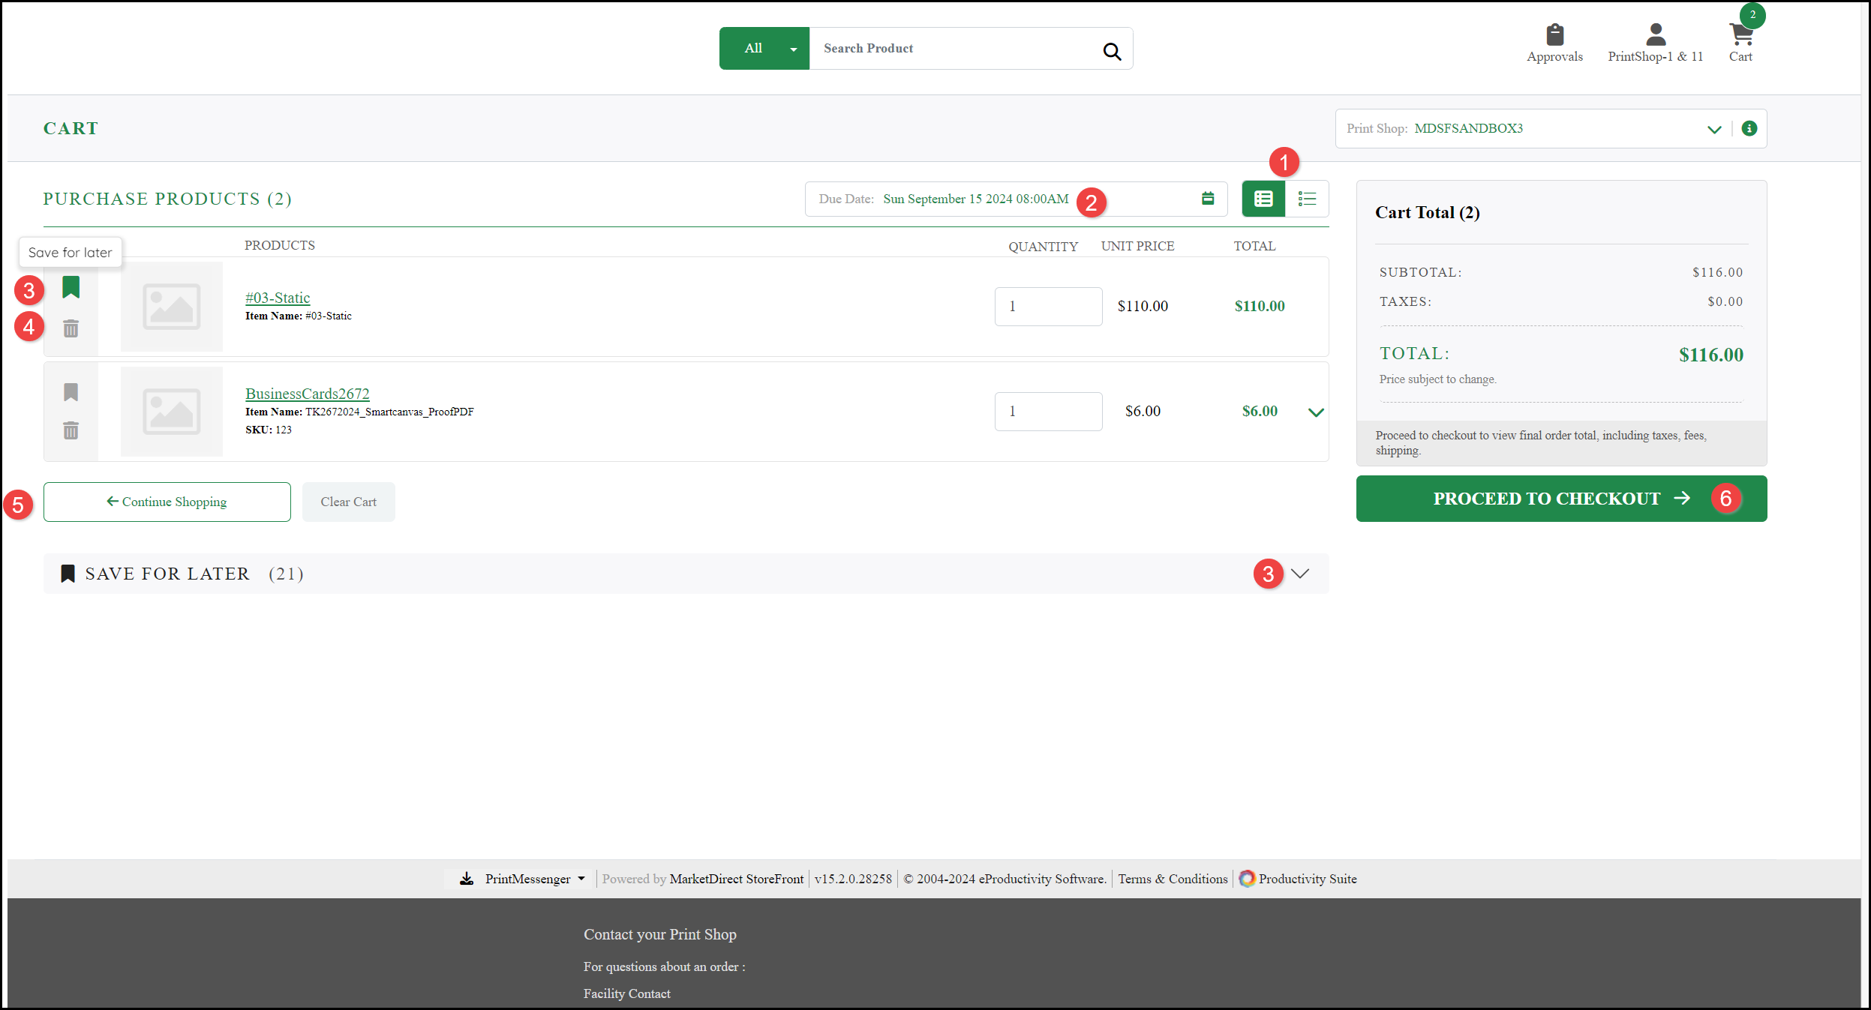Expand the Print Shop MDSFSANDBOX3 dropdown

pos(1713,129)
